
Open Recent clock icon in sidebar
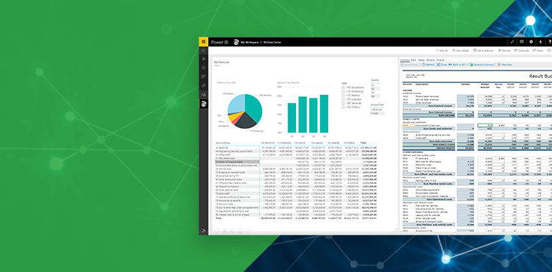(x=203, y=68)
